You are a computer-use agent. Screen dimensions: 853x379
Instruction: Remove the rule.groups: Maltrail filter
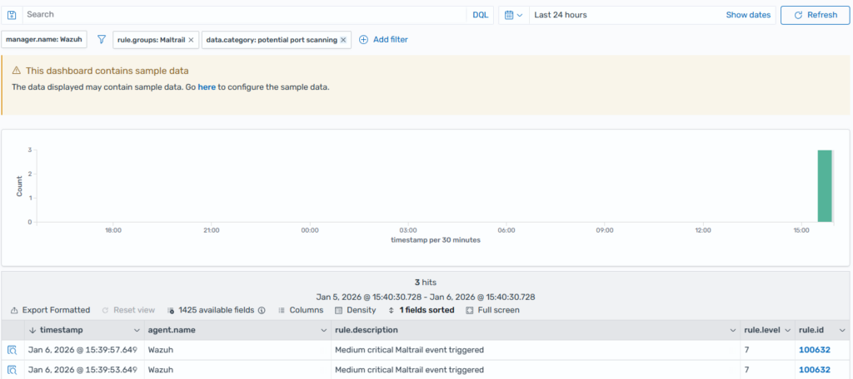click(191, 39)
